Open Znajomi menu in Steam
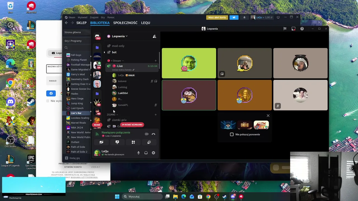This screenshot has height=201, width=358. [94, 17]
